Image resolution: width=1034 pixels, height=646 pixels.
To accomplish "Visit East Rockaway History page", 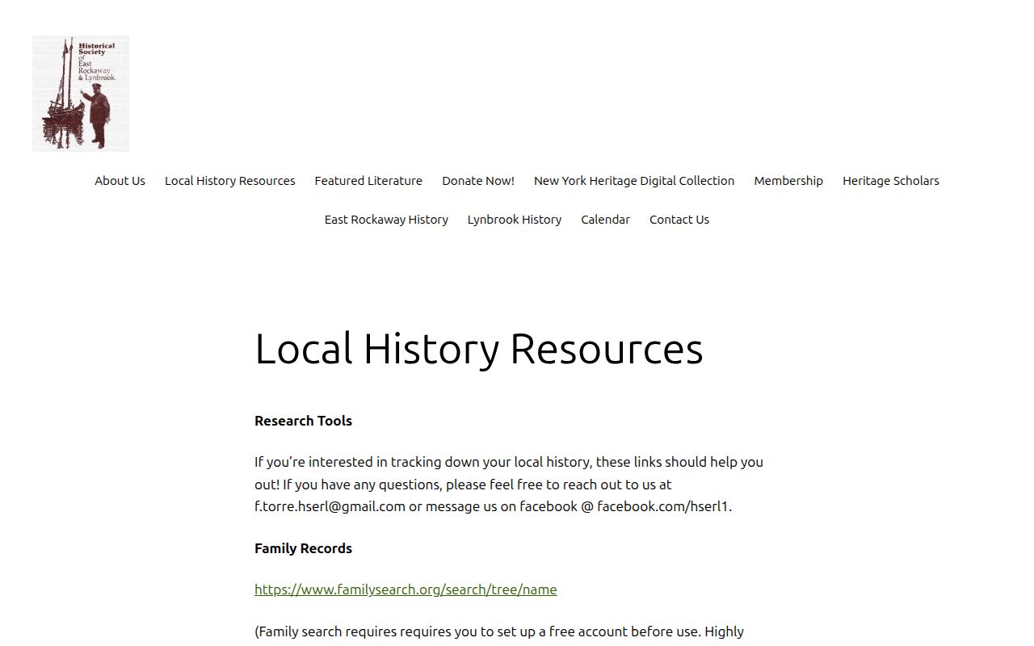I will pyautogui.click(x=386, y=220).
